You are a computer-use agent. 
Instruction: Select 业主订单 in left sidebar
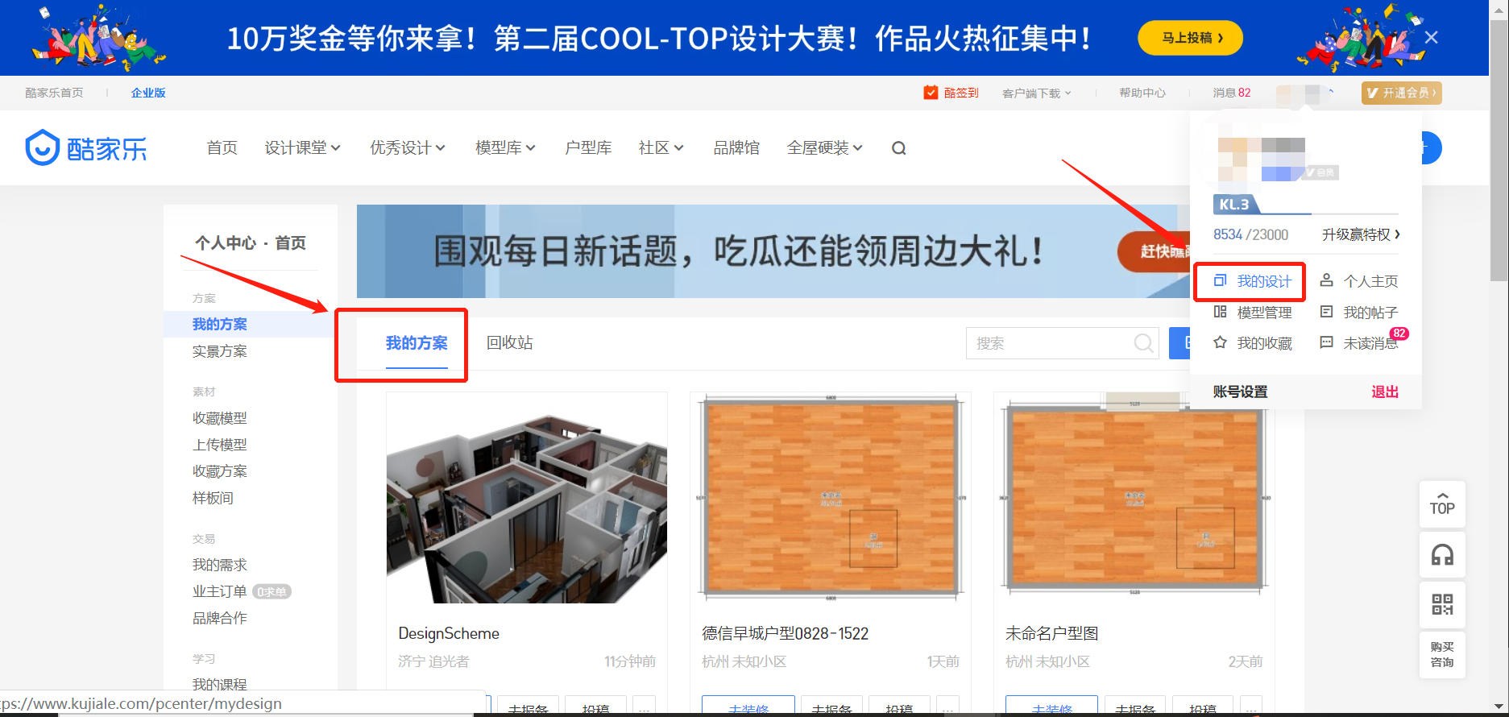(220, 591)
